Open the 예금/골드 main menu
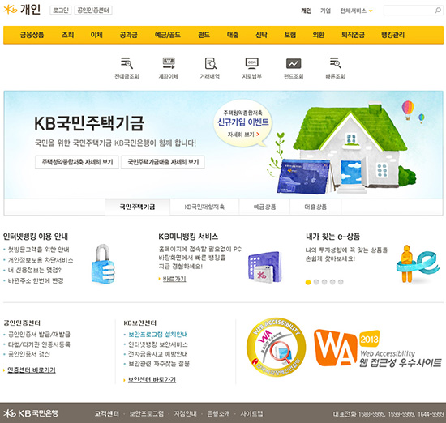Viewport: 446px width, 423px height. coord(168,35)
